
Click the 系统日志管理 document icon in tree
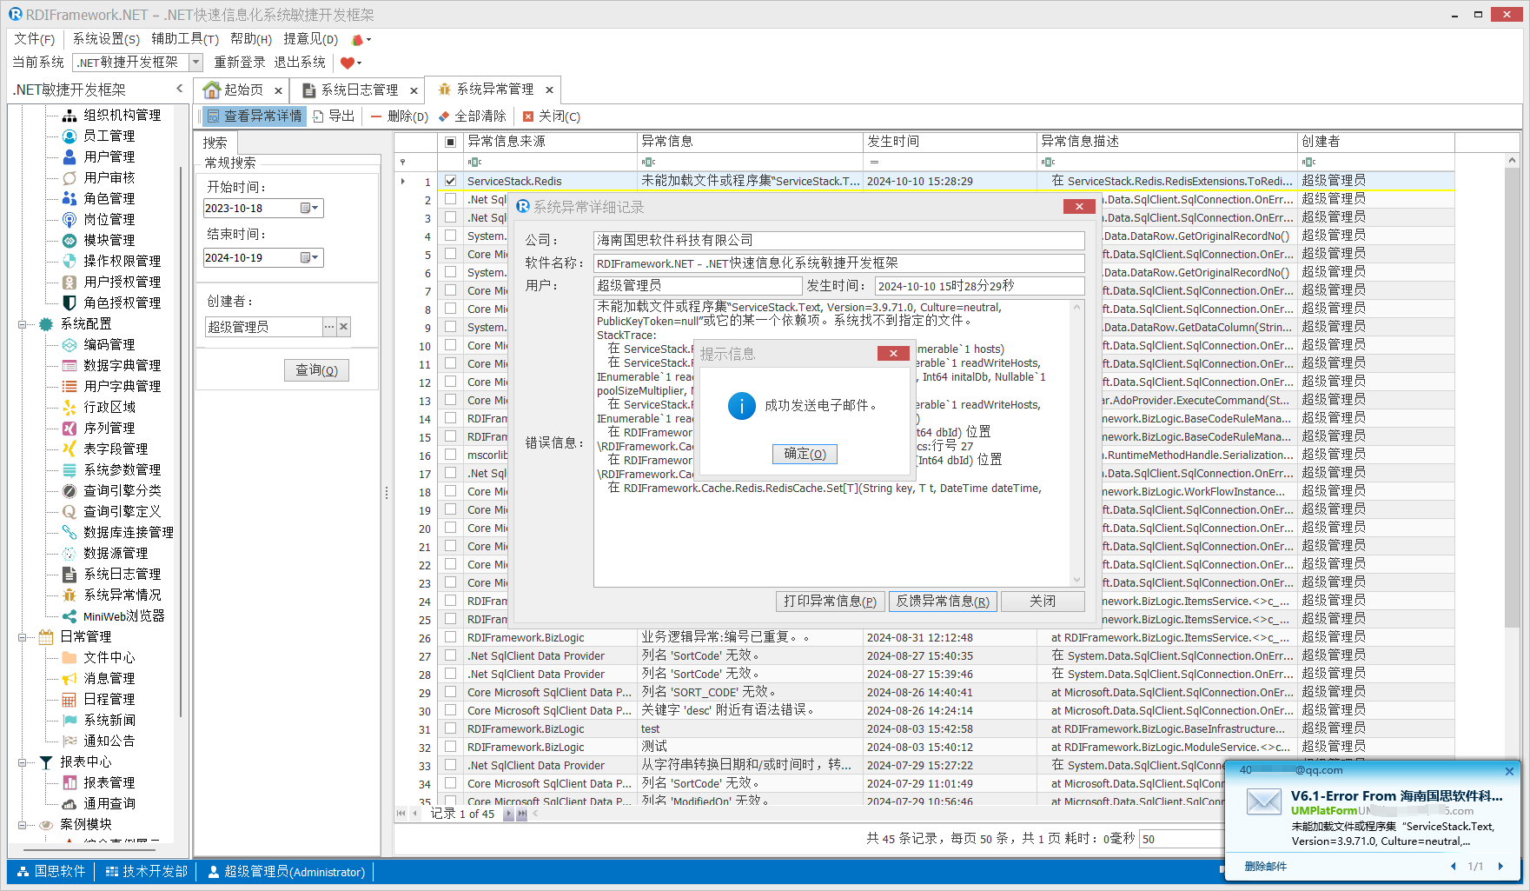(70, 574)
